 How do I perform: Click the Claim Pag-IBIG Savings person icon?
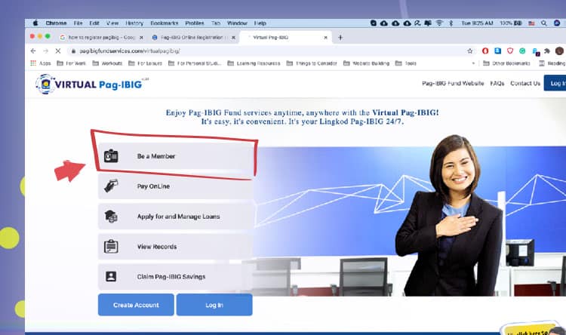(111, 276)
